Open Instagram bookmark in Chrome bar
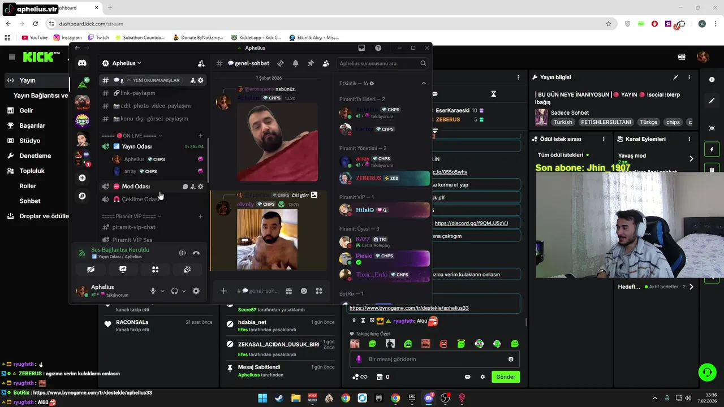Image resolution: width=724 pixels, height=407 pixels. pyautogui.click(x=67, y=38)
